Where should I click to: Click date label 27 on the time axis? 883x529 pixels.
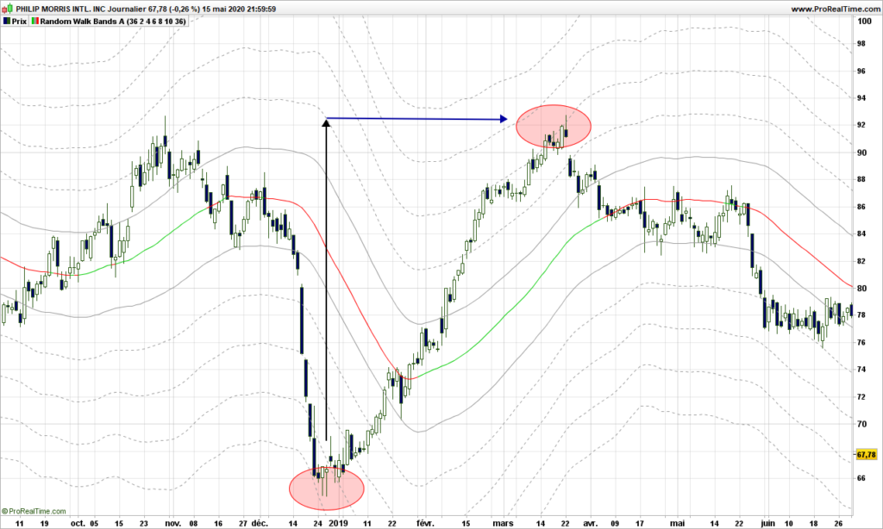(242, 523)
